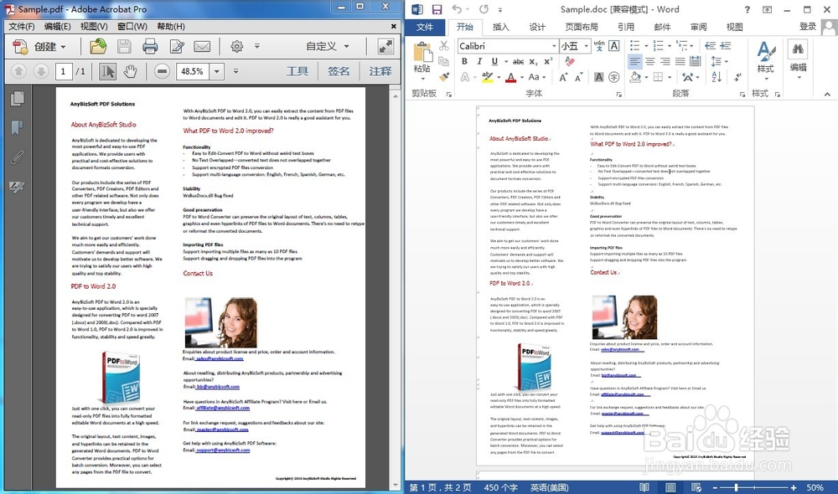Open the numbered list dropdown arrow
The height and width of the screenshot is (494, 838).
670,46
